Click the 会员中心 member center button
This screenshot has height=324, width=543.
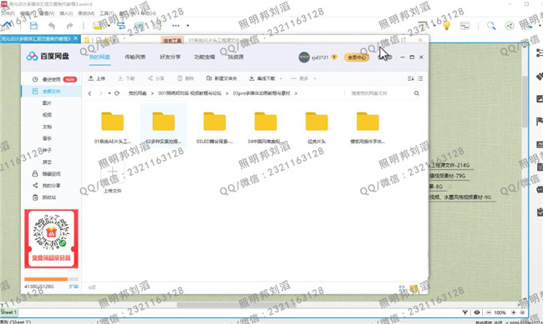[x=357, y=57]
